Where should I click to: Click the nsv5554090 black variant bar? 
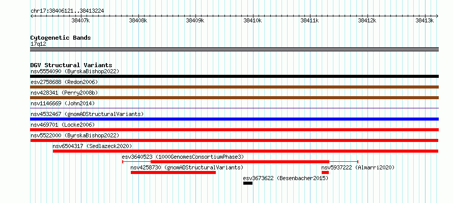pos(234,76)
